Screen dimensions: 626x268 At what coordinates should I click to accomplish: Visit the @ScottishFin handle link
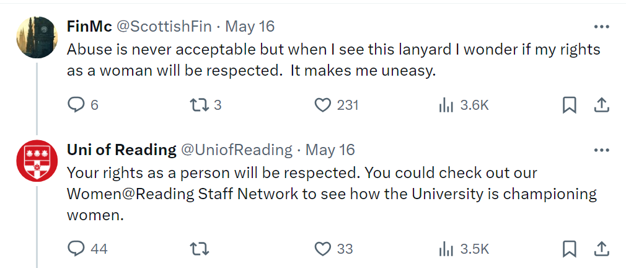pos(163,27)
